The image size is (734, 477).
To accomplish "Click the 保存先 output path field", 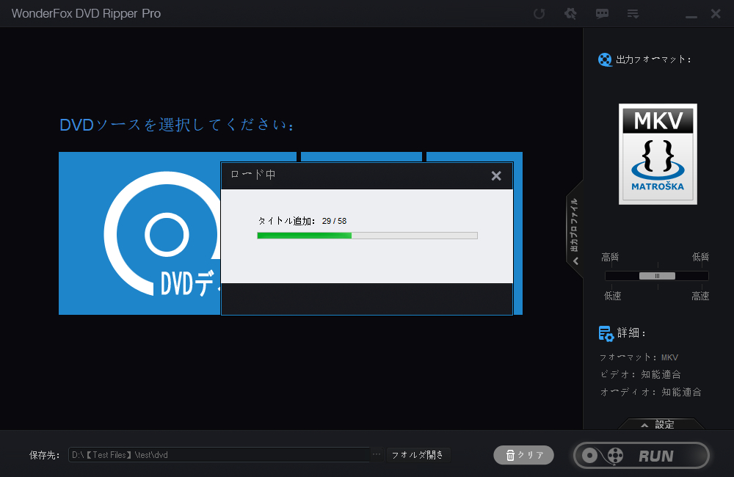I will click(x=219, y=454).
